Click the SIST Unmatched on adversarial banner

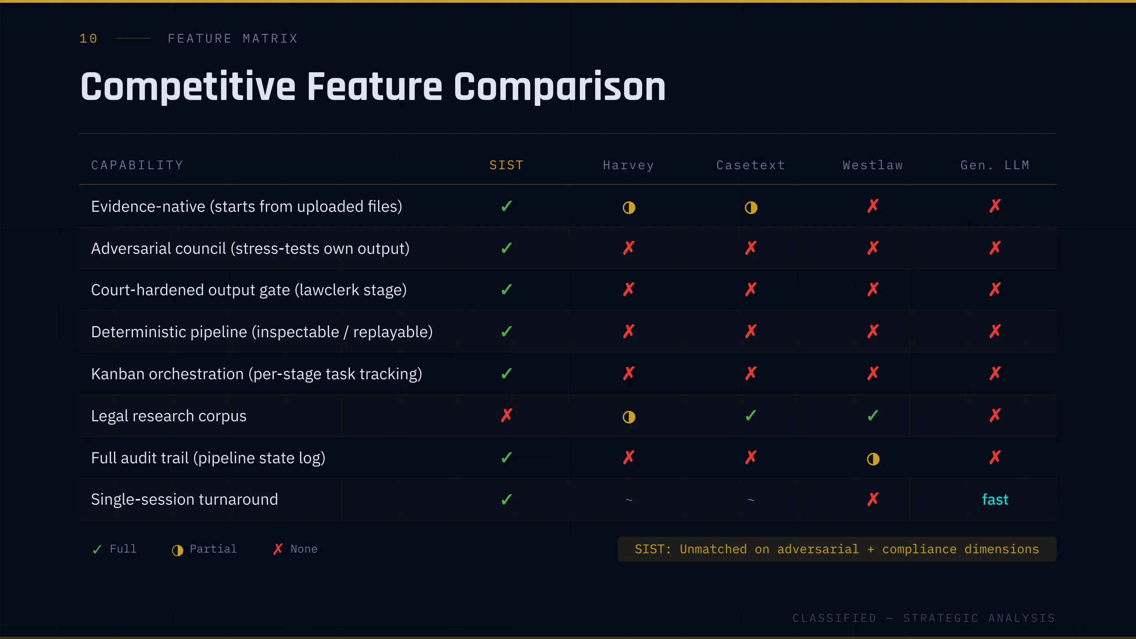click(x=837, y=549)
